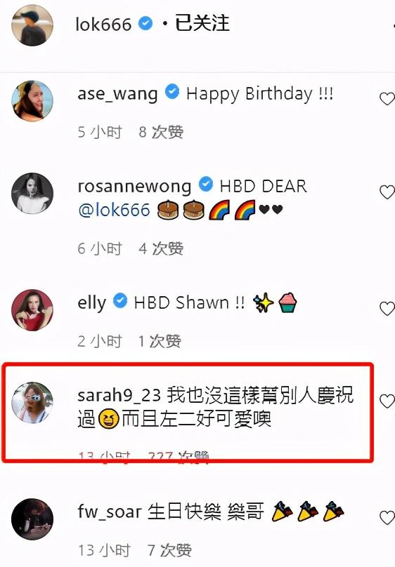View 4 次赞 likes on rosannewong's comment
The image size is (395, 567).
161,249
